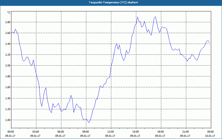Screen dimensions: 222x139
Task: Click the 06:00 time axis label
Action: 61,132
